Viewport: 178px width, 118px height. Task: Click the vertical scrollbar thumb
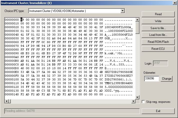pos(137,28)
